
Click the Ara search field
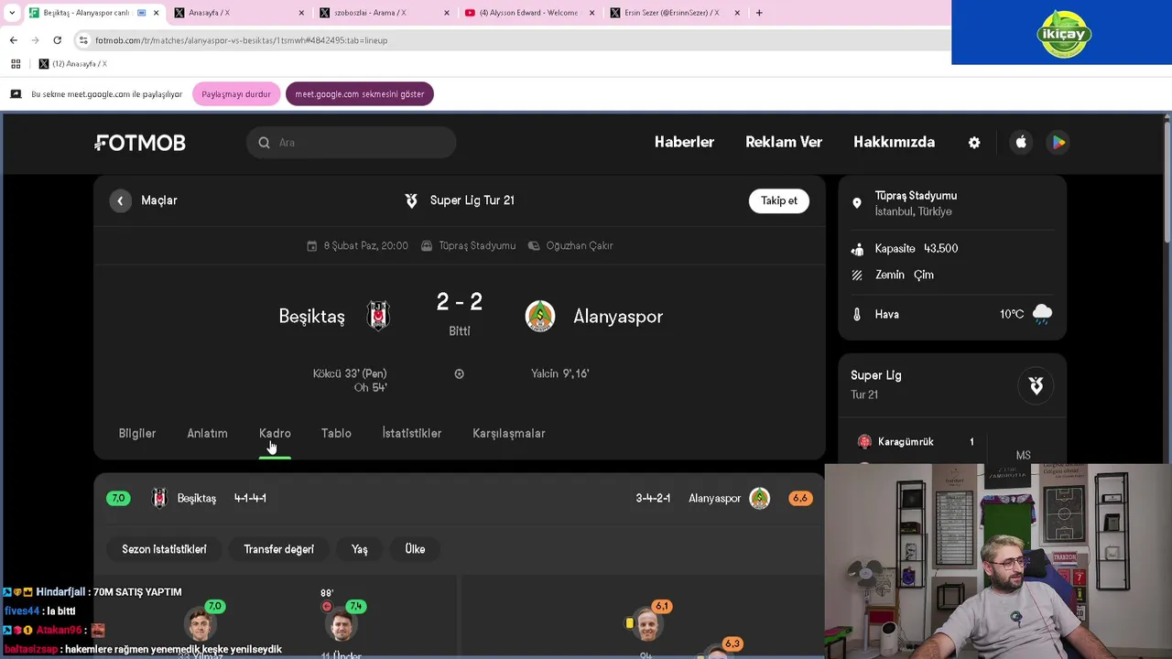(x=352, y=143)
